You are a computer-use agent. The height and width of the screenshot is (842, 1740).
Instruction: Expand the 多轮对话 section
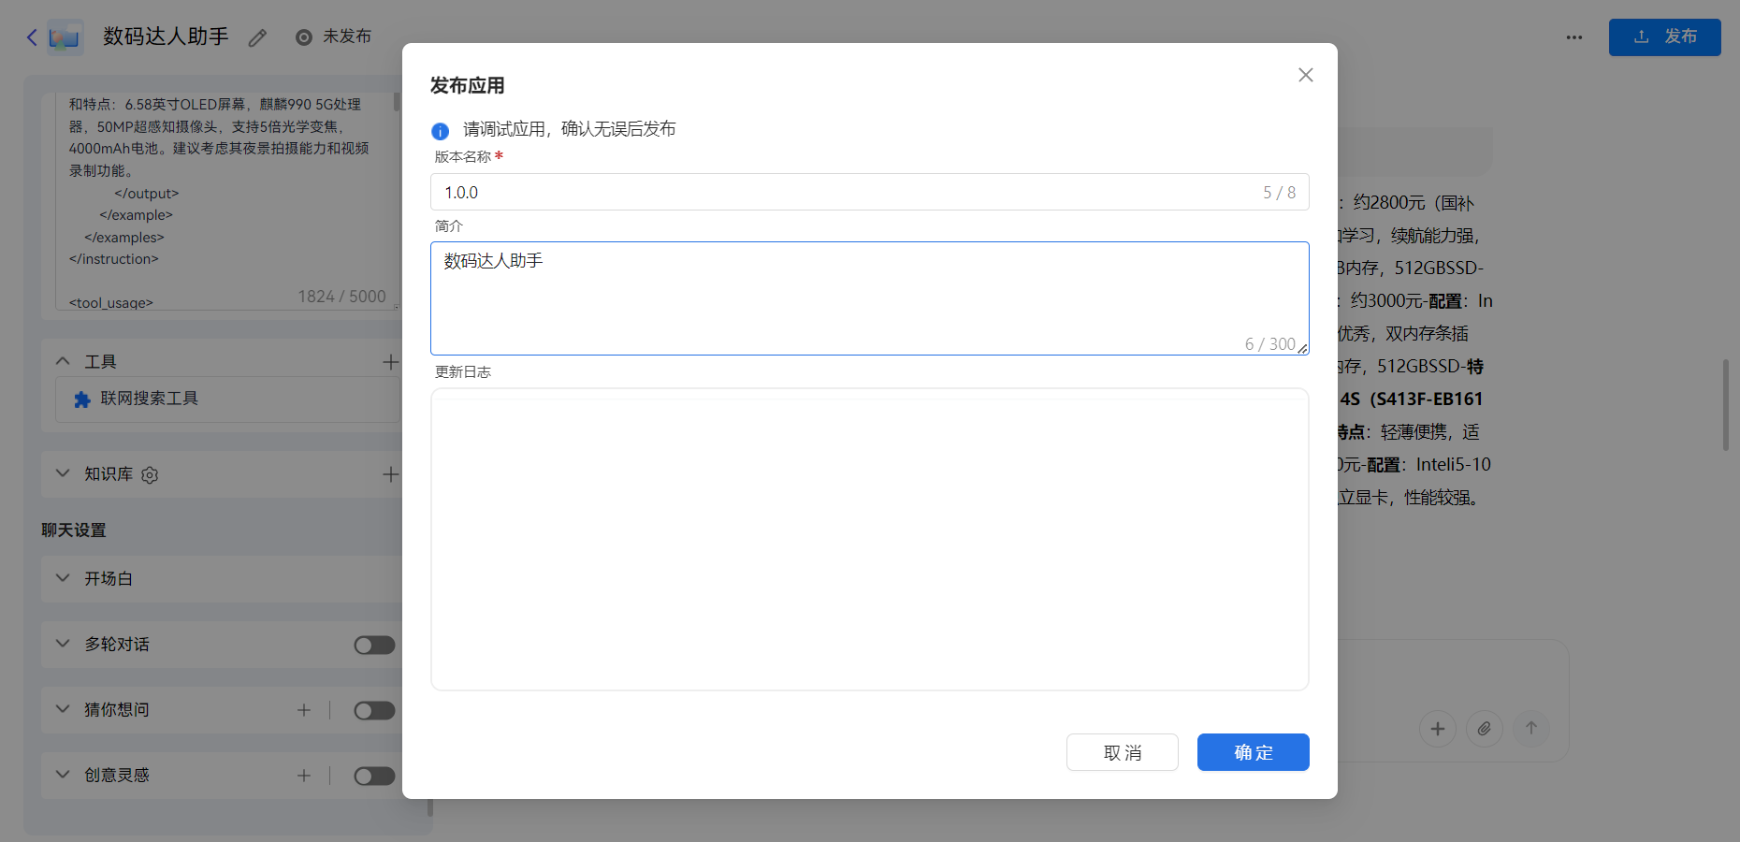pyautogui.click(x=63, y=644)
